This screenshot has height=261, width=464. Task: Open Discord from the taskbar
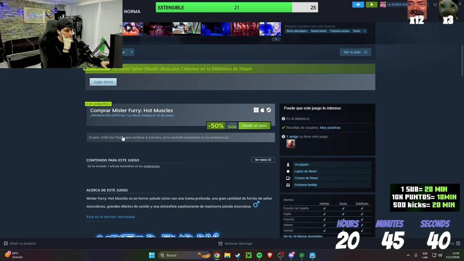(x=291, y=255)
